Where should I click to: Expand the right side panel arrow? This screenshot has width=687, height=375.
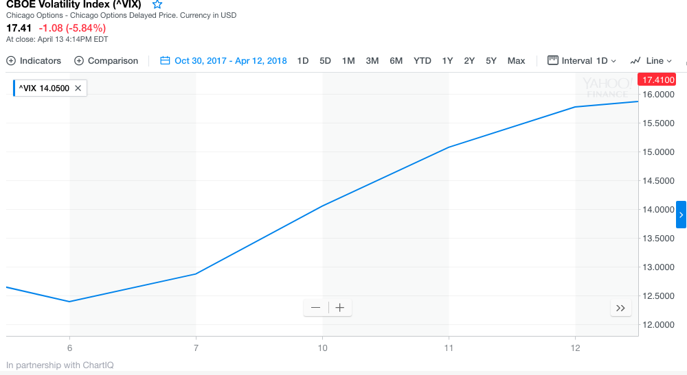coord(681,215)
